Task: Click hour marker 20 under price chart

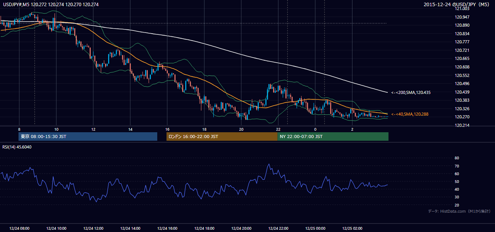Action: [x=241, y=129]
